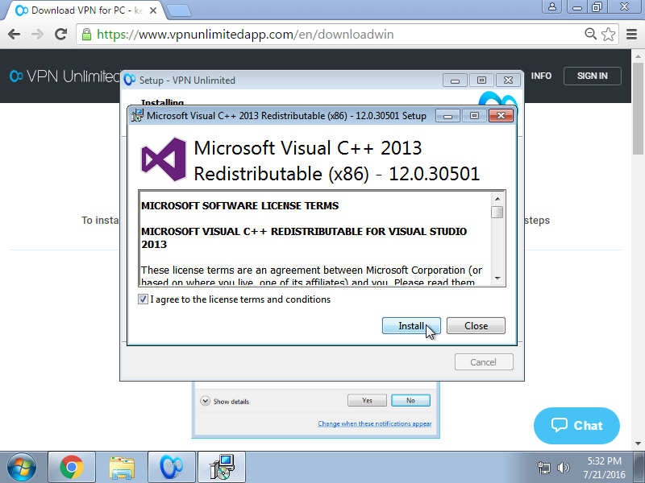645x483 pixels.
Task: Click No button in notification dialog
Action: 410,400
